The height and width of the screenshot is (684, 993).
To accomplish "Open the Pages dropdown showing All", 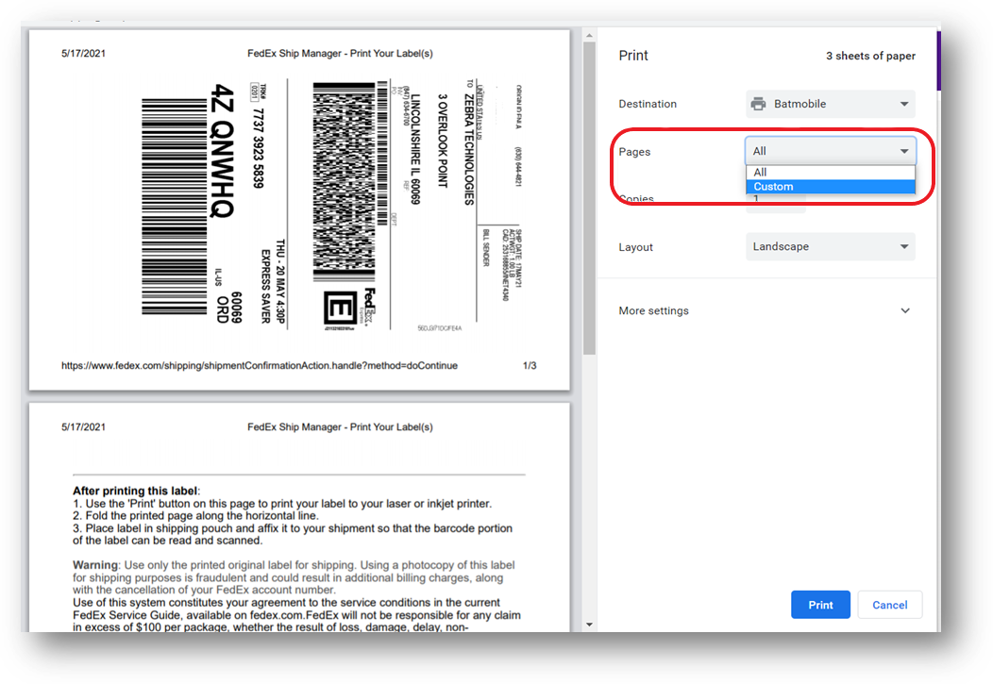I will click(831, 151).
